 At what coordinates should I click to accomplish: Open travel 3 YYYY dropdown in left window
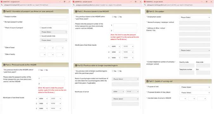coord(55,109)
